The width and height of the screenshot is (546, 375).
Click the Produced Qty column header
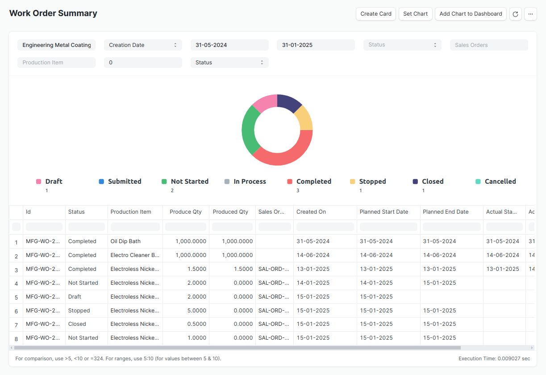[x=232, y=212]
